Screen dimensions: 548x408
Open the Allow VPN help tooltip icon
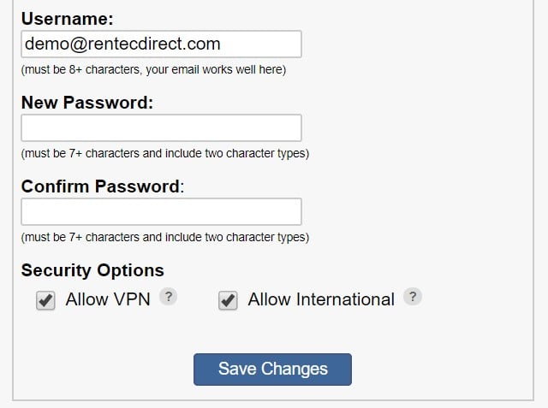169,297
